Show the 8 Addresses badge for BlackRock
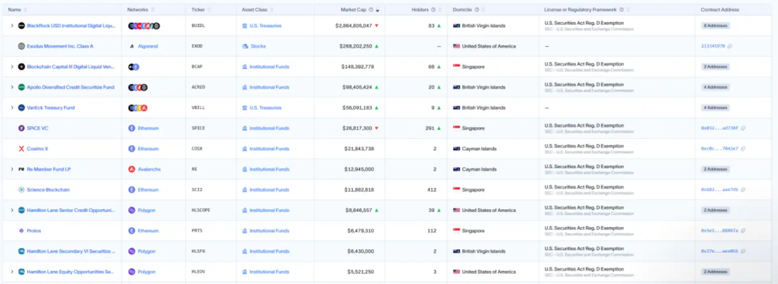Image resolution: width=778 pixels, height=284 pixels. click(716, 25)
